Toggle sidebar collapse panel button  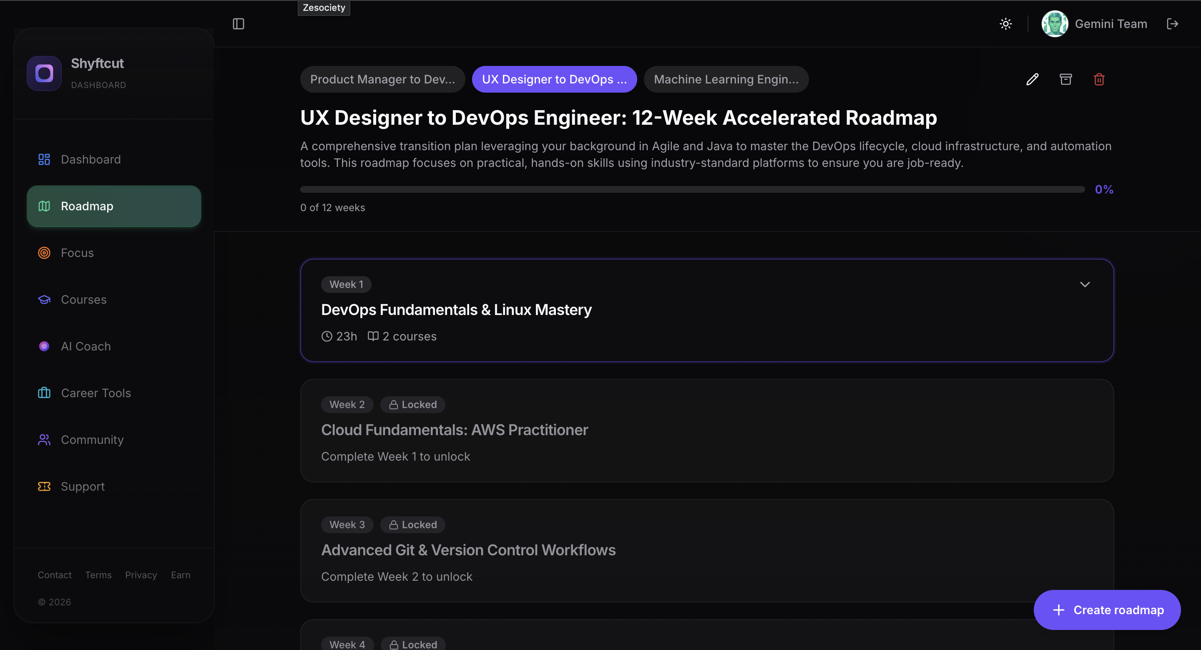(x=238, y=24)
